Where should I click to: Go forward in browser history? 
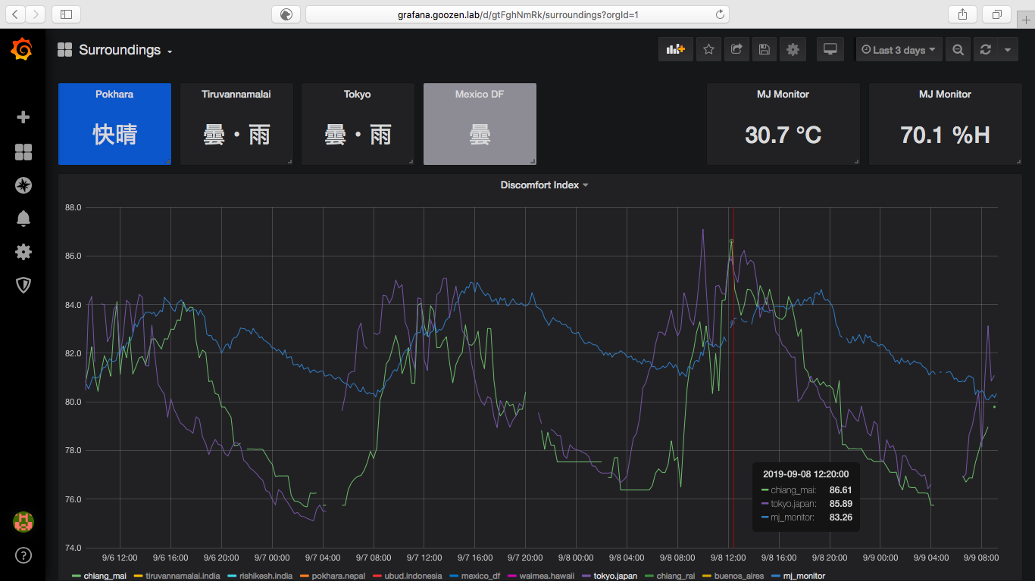(x=35, y=14)
